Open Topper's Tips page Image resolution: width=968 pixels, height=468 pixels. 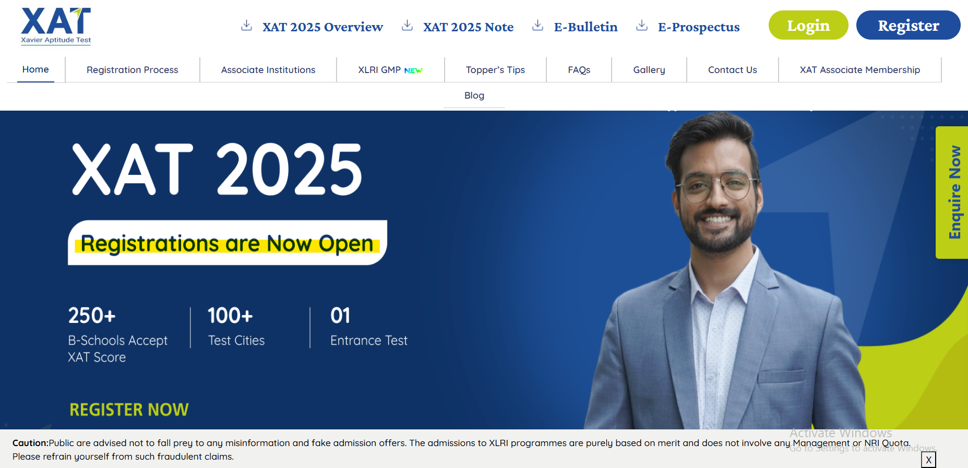point(495,70)
